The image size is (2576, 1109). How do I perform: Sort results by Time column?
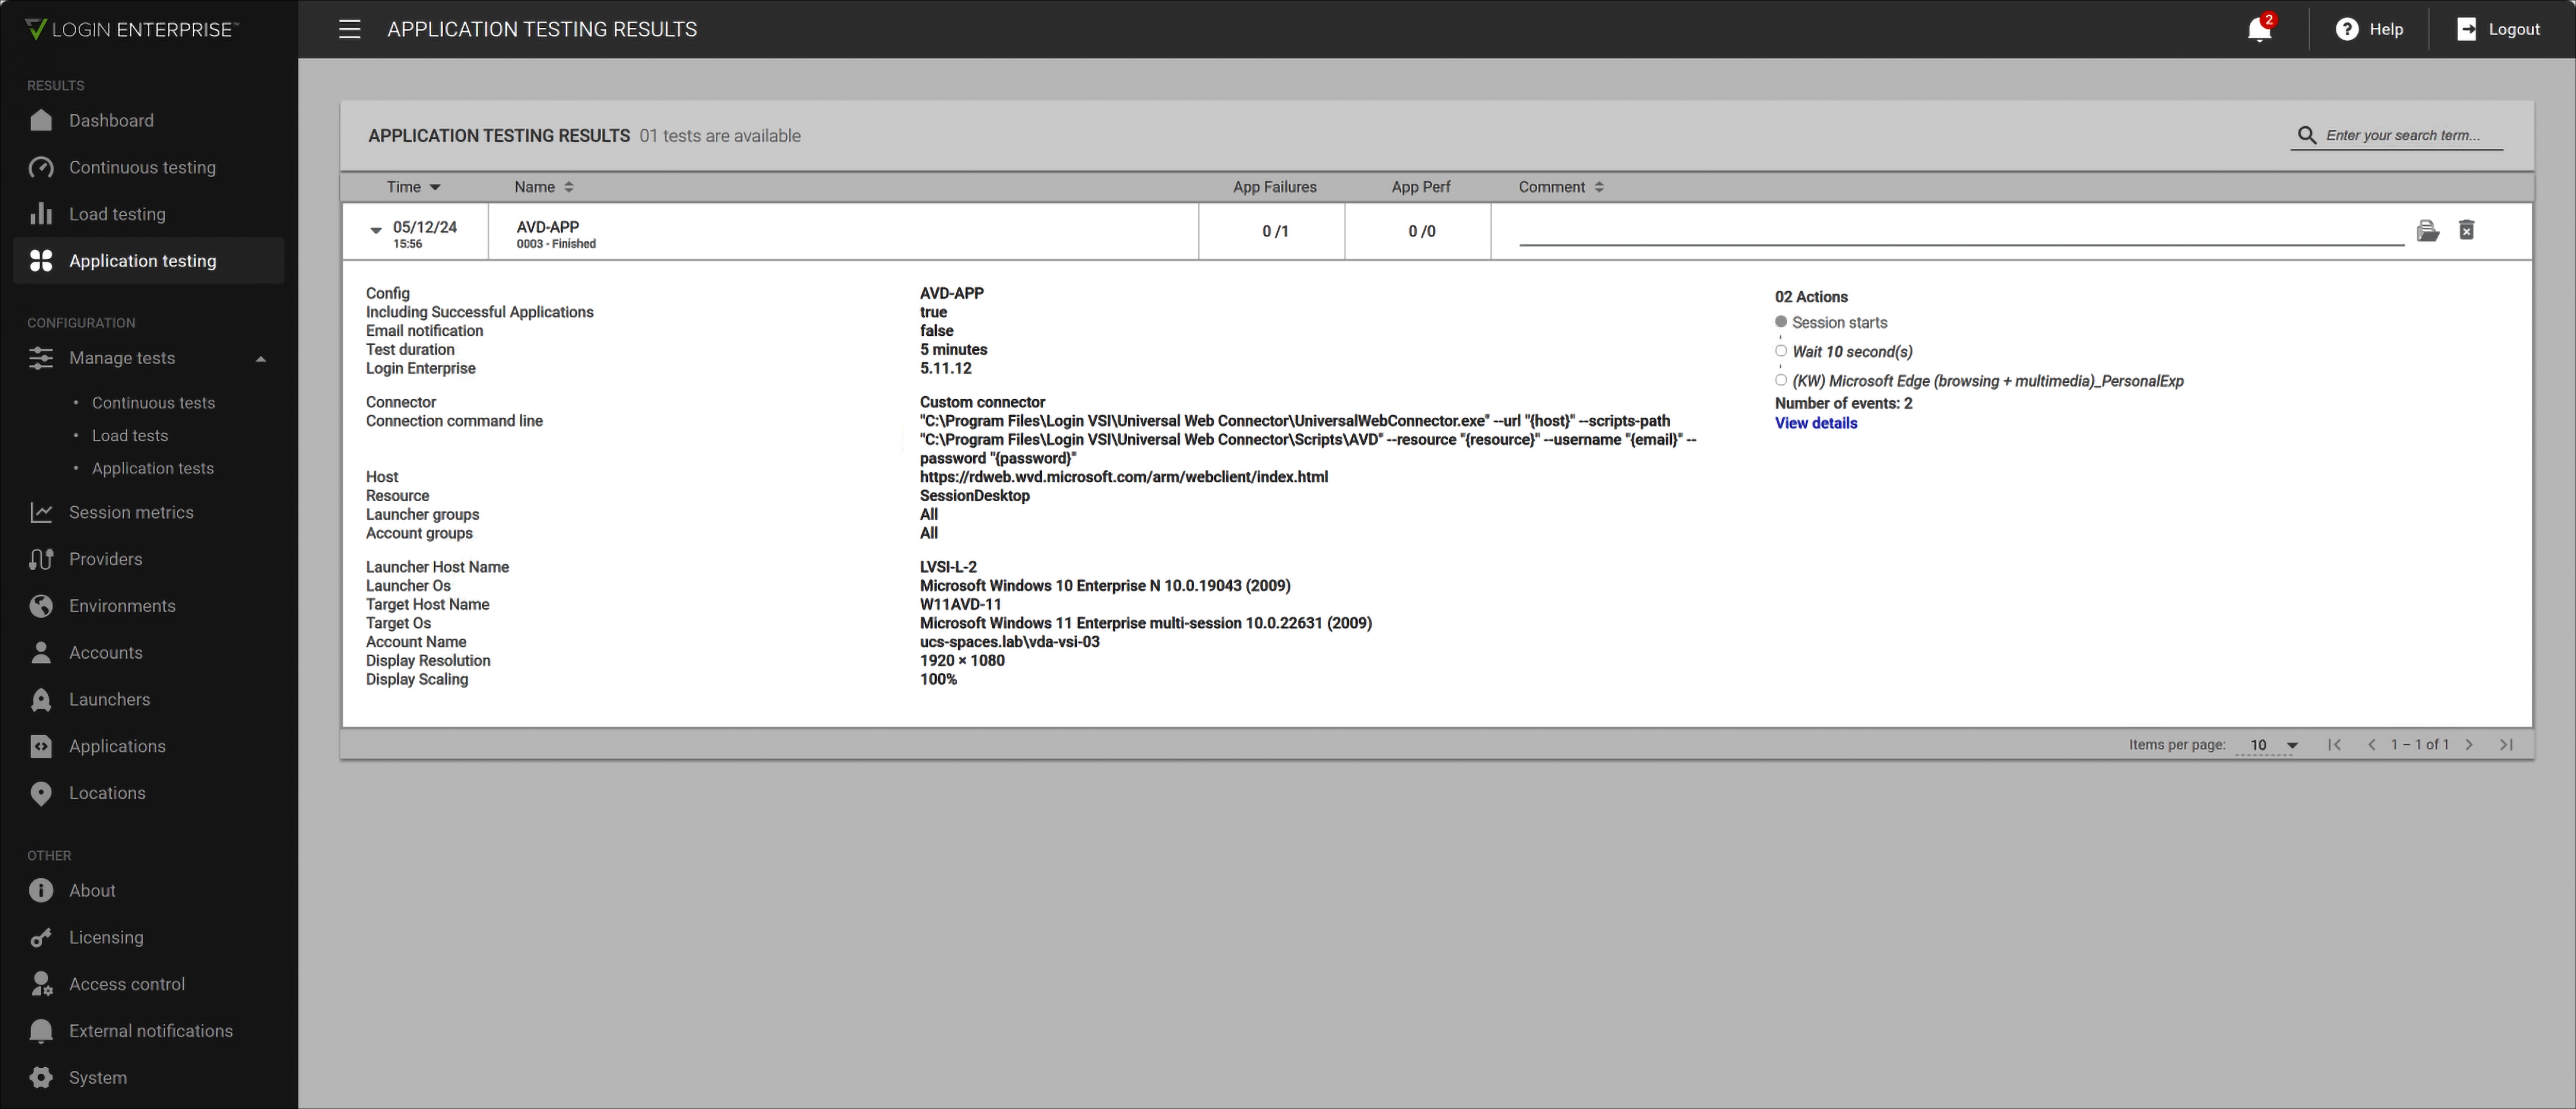pos(413,187)
